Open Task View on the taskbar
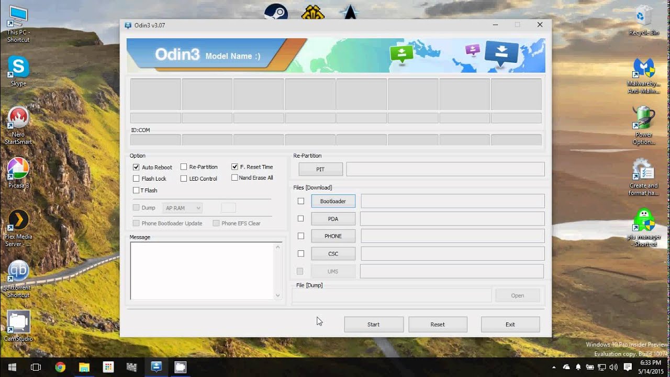This screenshot has height=377, width=670. click(36, 367)
